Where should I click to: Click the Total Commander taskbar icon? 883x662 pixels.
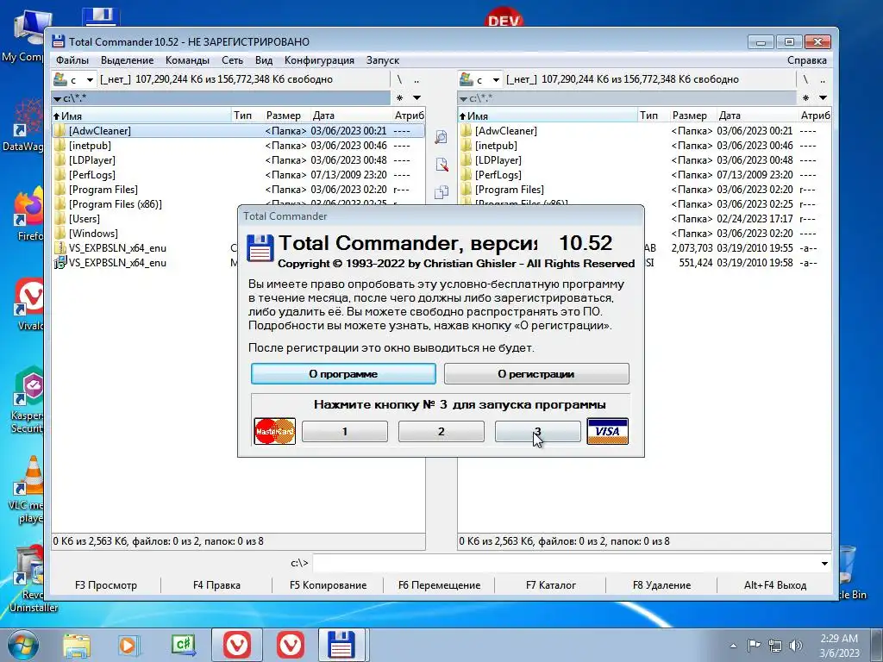342,645
